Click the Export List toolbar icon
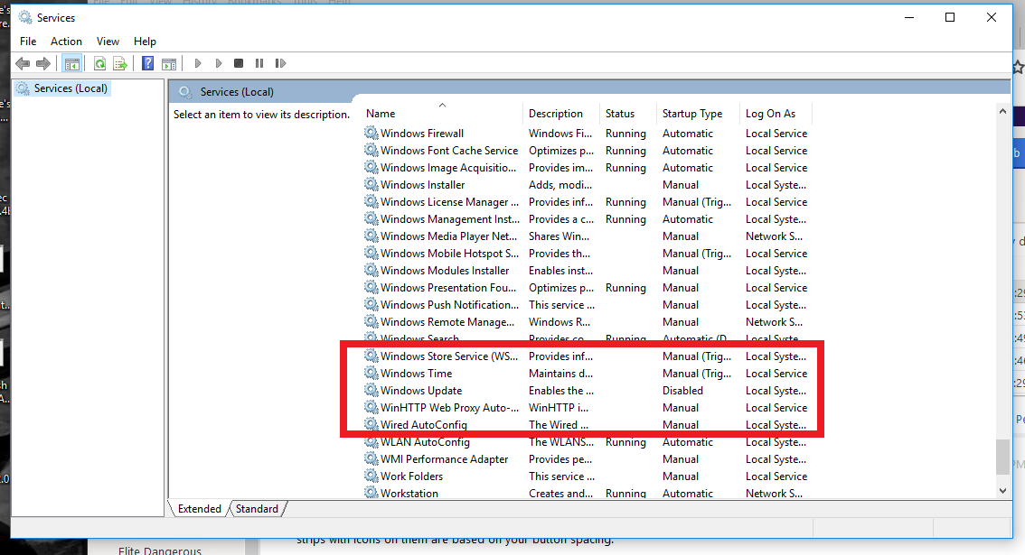The width and height of the screenshot is (1025, 555). 120,63
